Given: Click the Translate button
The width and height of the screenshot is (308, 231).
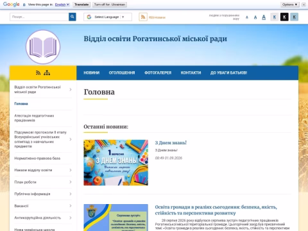Looking at the screenshot, I should click(81, 4).
